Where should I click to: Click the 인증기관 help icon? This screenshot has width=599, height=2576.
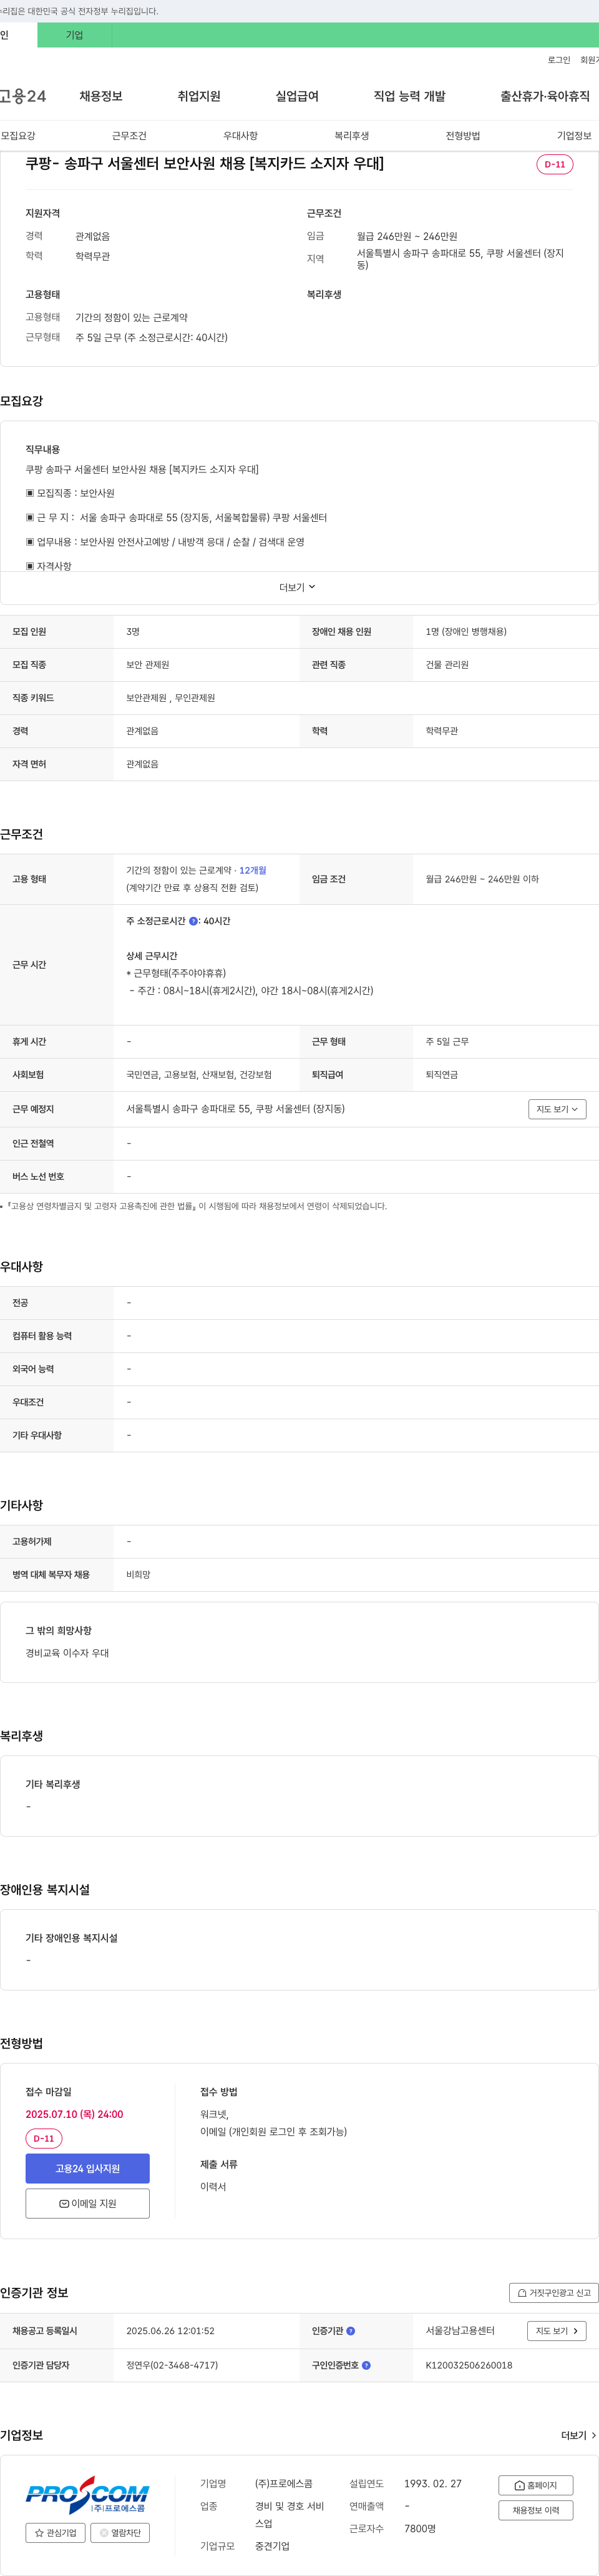351,2331
